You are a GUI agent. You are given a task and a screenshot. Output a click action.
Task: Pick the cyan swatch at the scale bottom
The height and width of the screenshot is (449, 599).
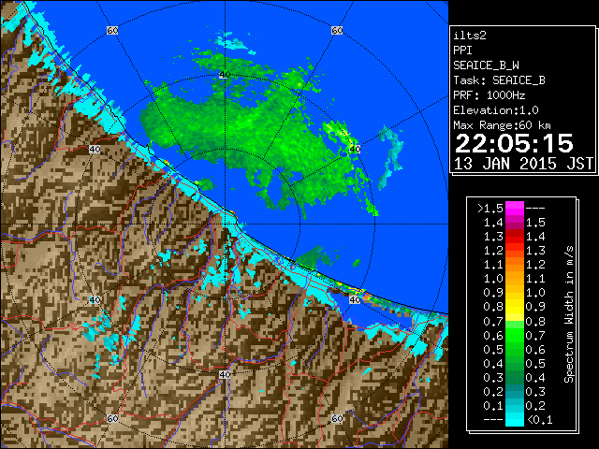tap(515, 419)
